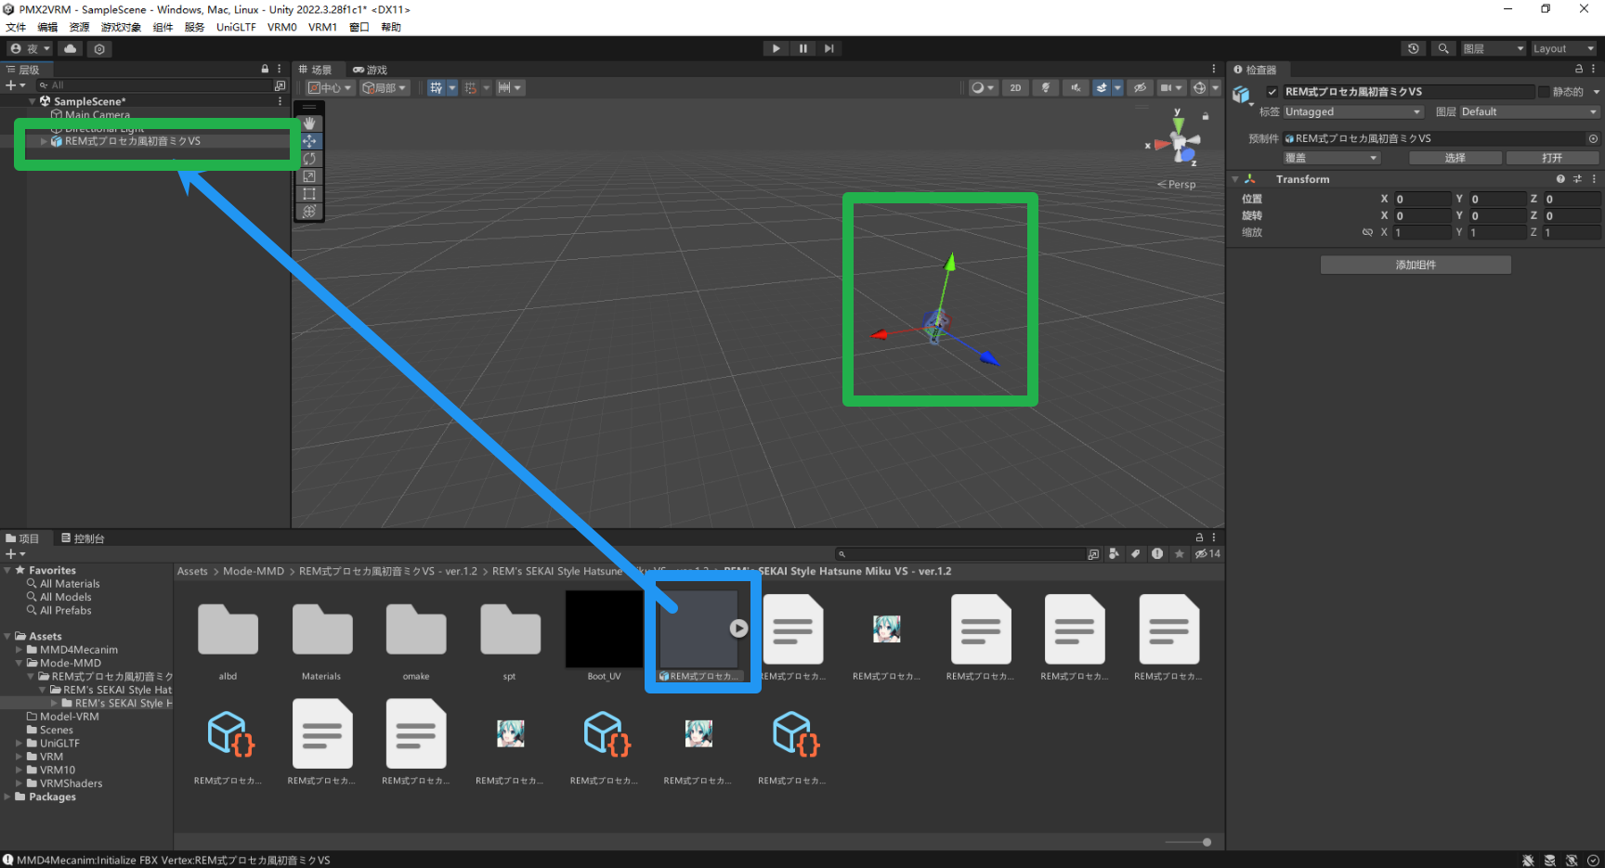Lock the Hierarchy panel
This screenshot has height=868, width=1605.
[x=265, y=69]
